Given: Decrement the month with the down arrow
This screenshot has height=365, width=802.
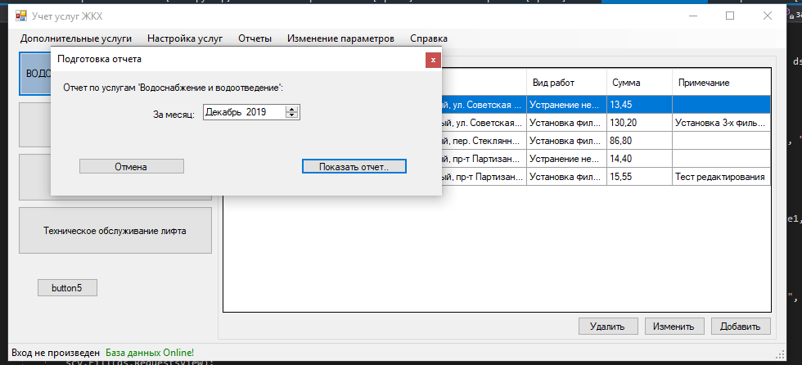Looking at the screenshot, I should click(x=292, y=115).
